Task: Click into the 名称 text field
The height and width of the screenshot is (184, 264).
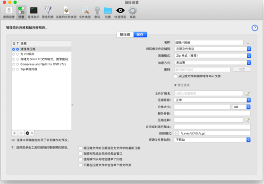Action: coord(209,43)
